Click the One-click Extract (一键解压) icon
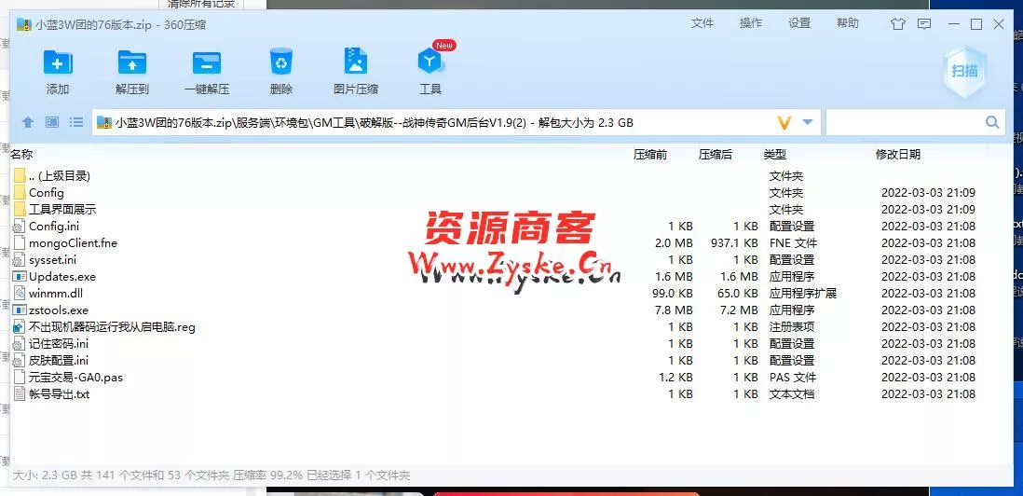Viewport: 1023px width, 496px height. click(x=206, y=63)
